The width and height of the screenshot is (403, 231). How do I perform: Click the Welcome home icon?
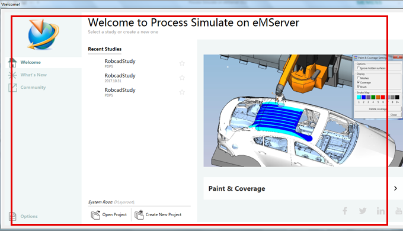tap(12, 62)
